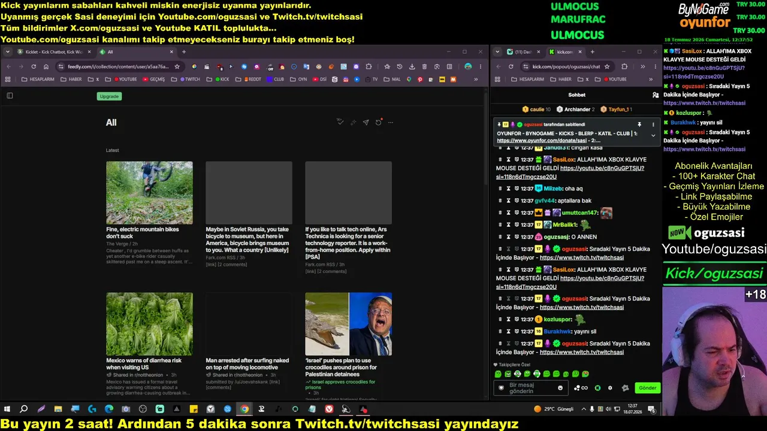Open a new tab in Kick chat window
The image size is (767, 431).
(593, 52)
